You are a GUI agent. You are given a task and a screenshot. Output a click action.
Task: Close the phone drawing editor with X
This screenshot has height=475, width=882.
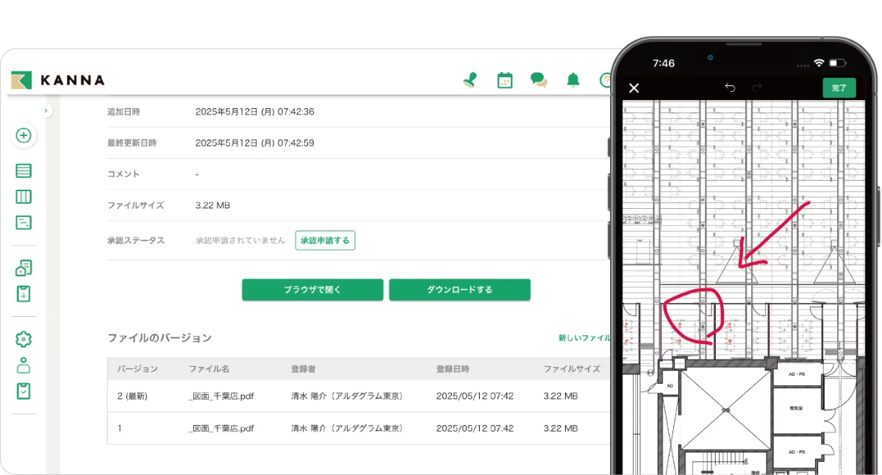634,88
